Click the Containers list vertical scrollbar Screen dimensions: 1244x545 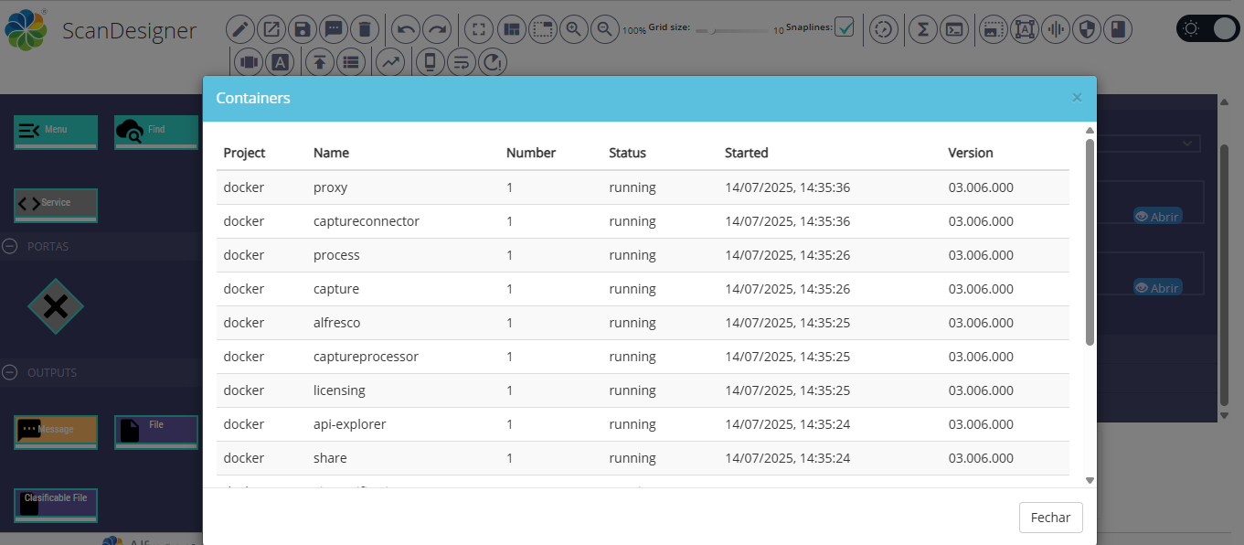click(1090, 242)
